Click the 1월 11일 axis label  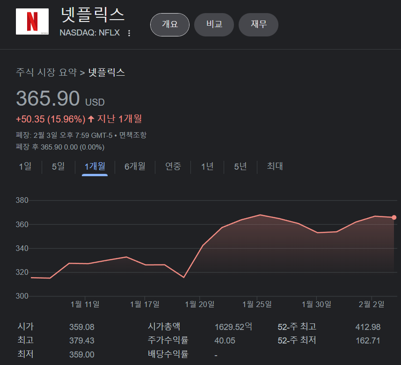click(85, 304)
